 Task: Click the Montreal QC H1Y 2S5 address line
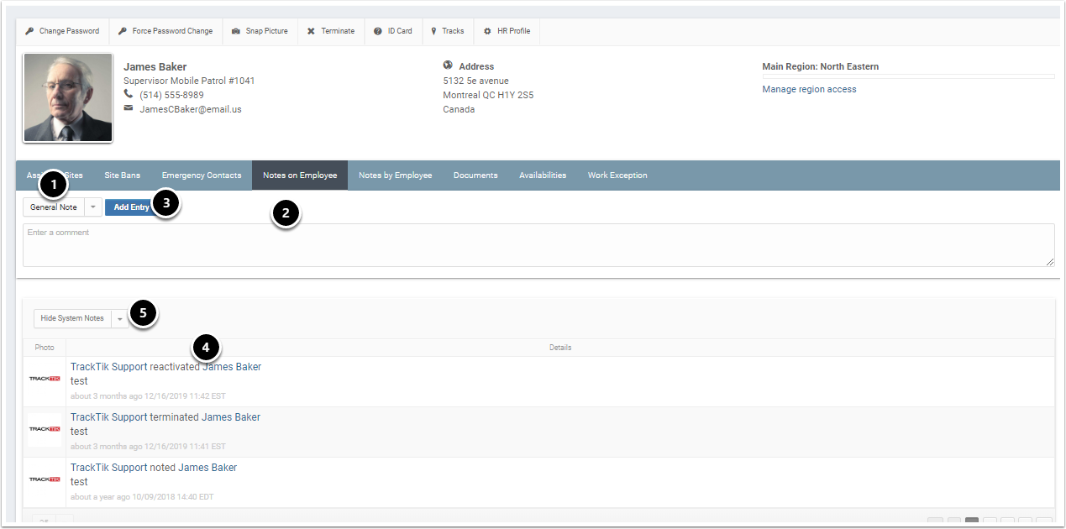[x=488, y=95]
